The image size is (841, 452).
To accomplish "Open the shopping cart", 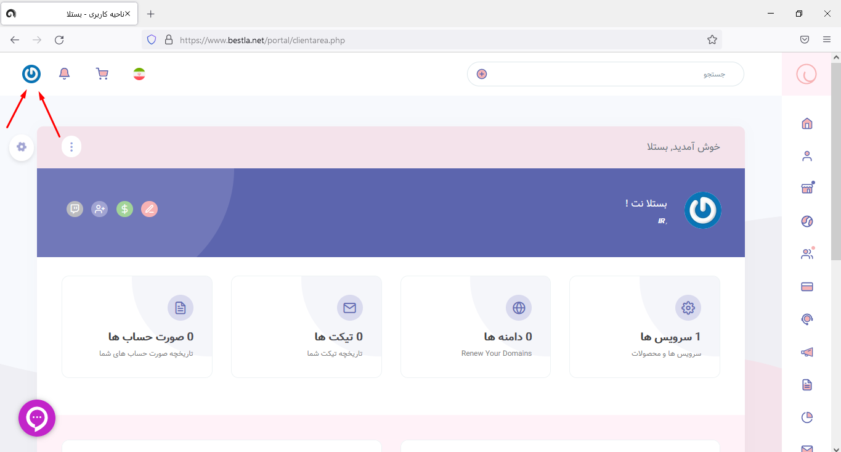I will tap(102, 74).
